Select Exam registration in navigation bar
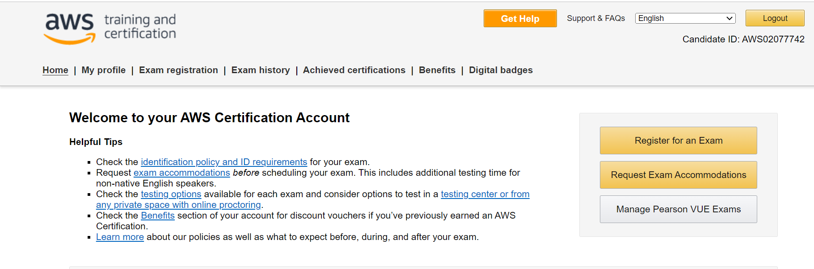 (x=178, y=70)
